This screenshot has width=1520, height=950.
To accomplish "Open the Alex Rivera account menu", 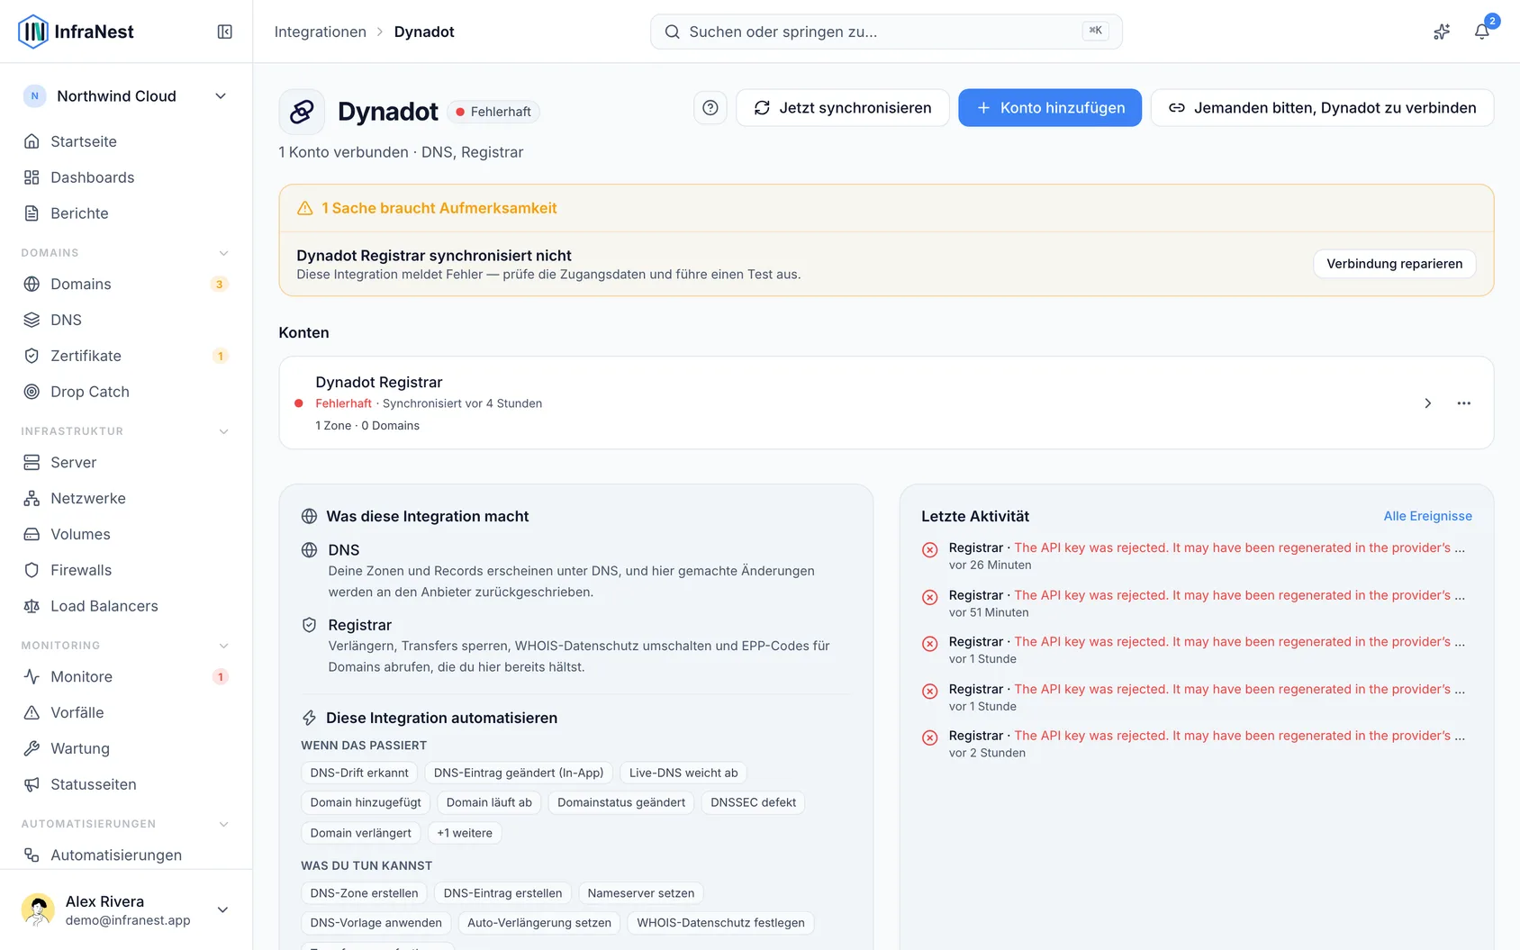I will [x=126, y=910].
